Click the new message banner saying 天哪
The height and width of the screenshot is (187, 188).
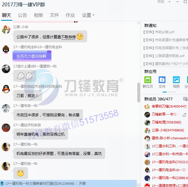(x=68, y=183)
